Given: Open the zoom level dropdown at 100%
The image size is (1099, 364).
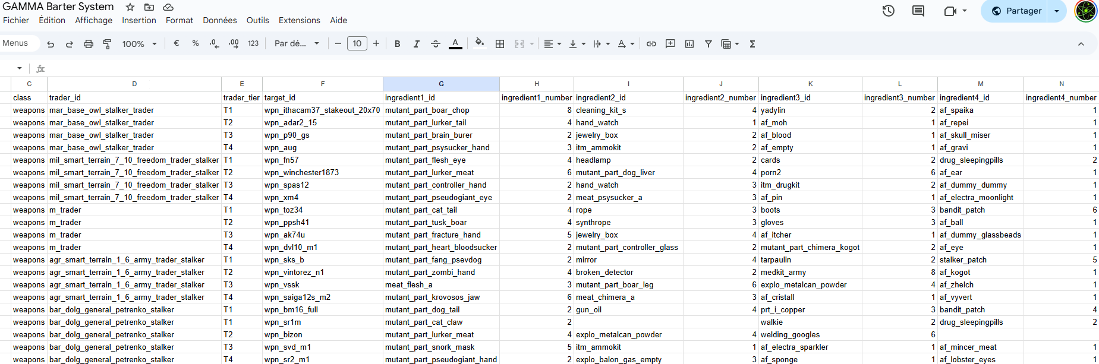Looking at the screenshot, I should 139,44.
